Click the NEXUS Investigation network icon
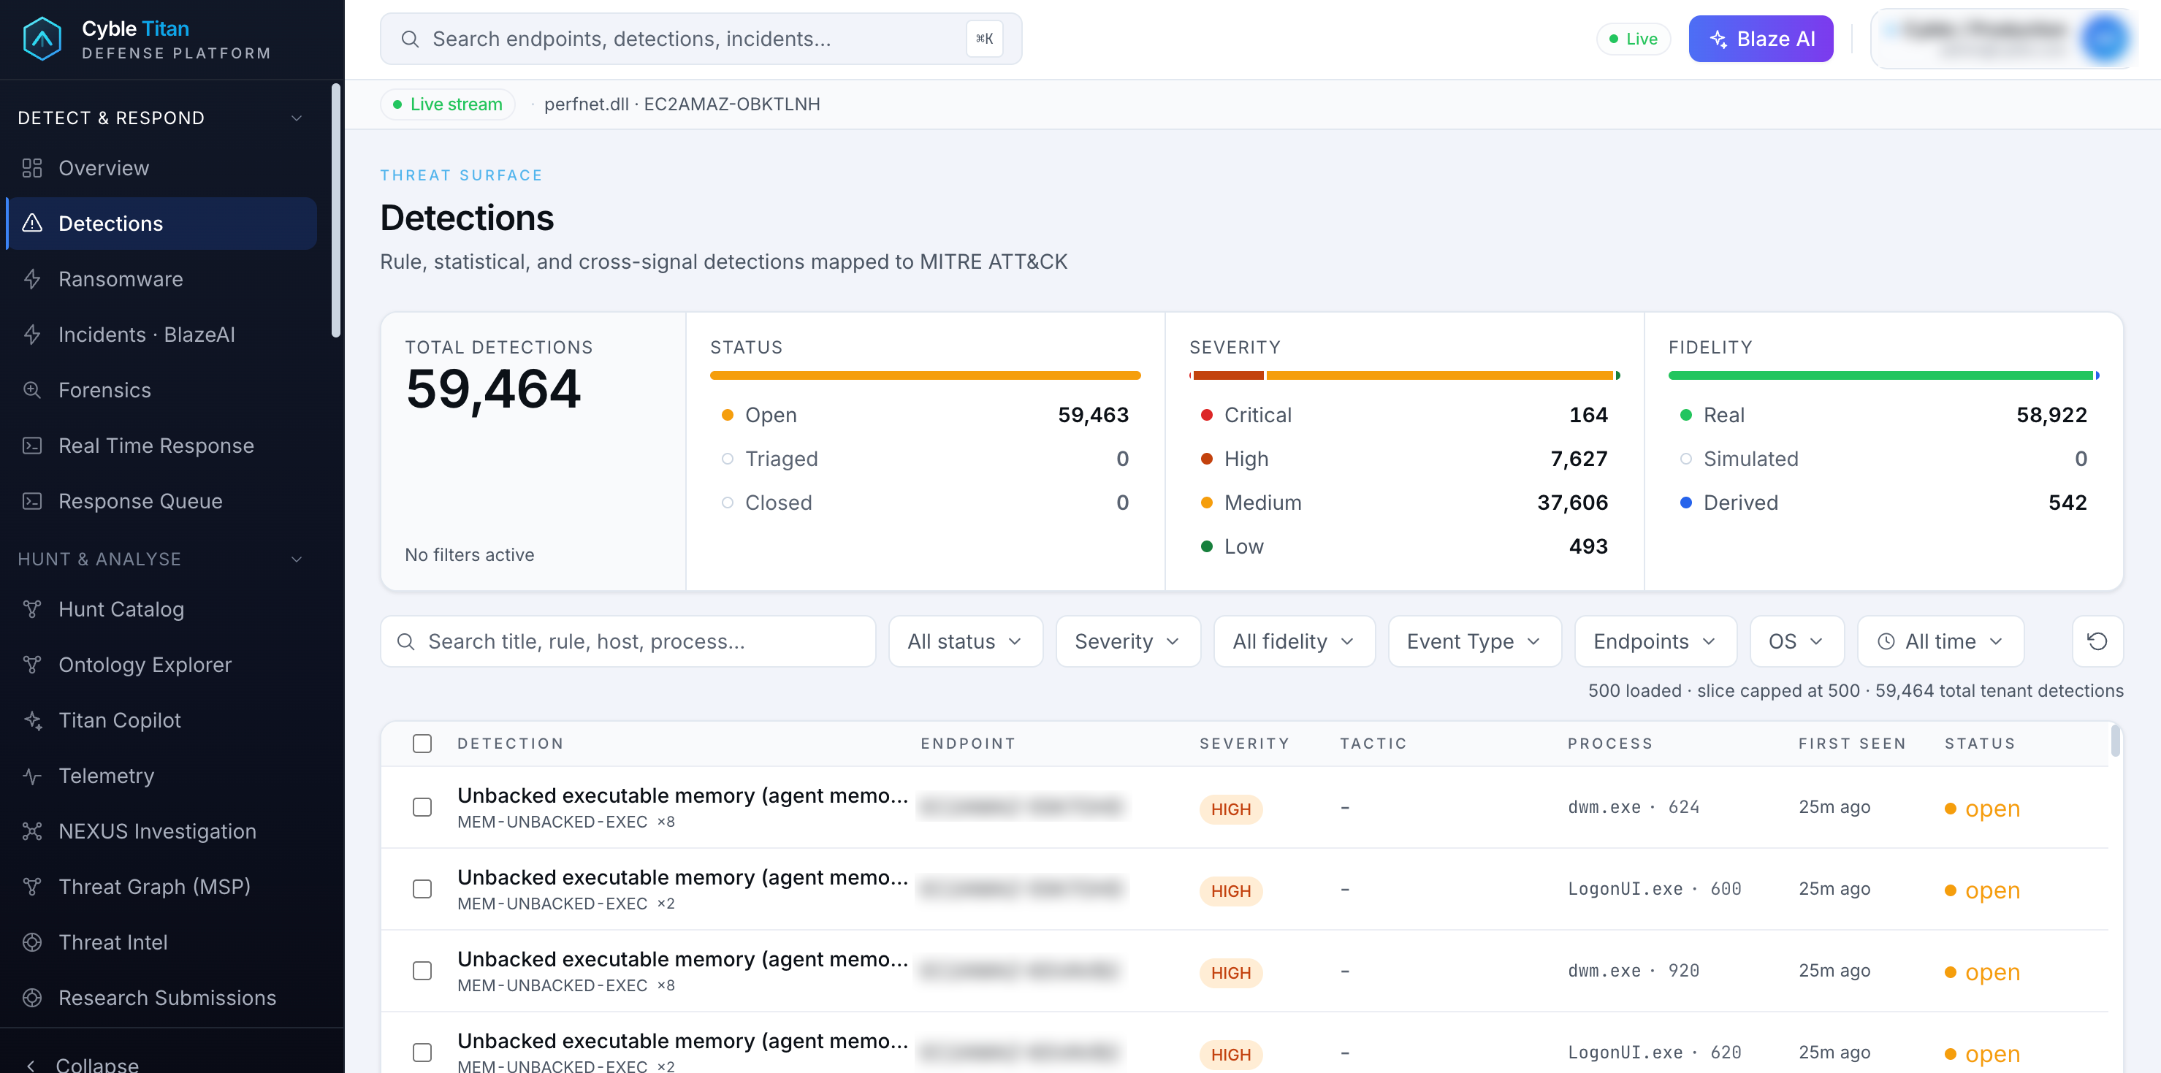Viewport: 2161px width, 1073px height. [x=32, y=830]
